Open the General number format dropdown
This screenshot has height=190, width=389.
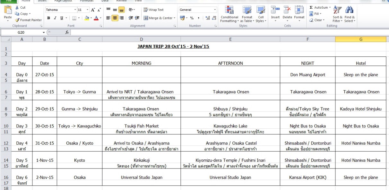(215, 10)
